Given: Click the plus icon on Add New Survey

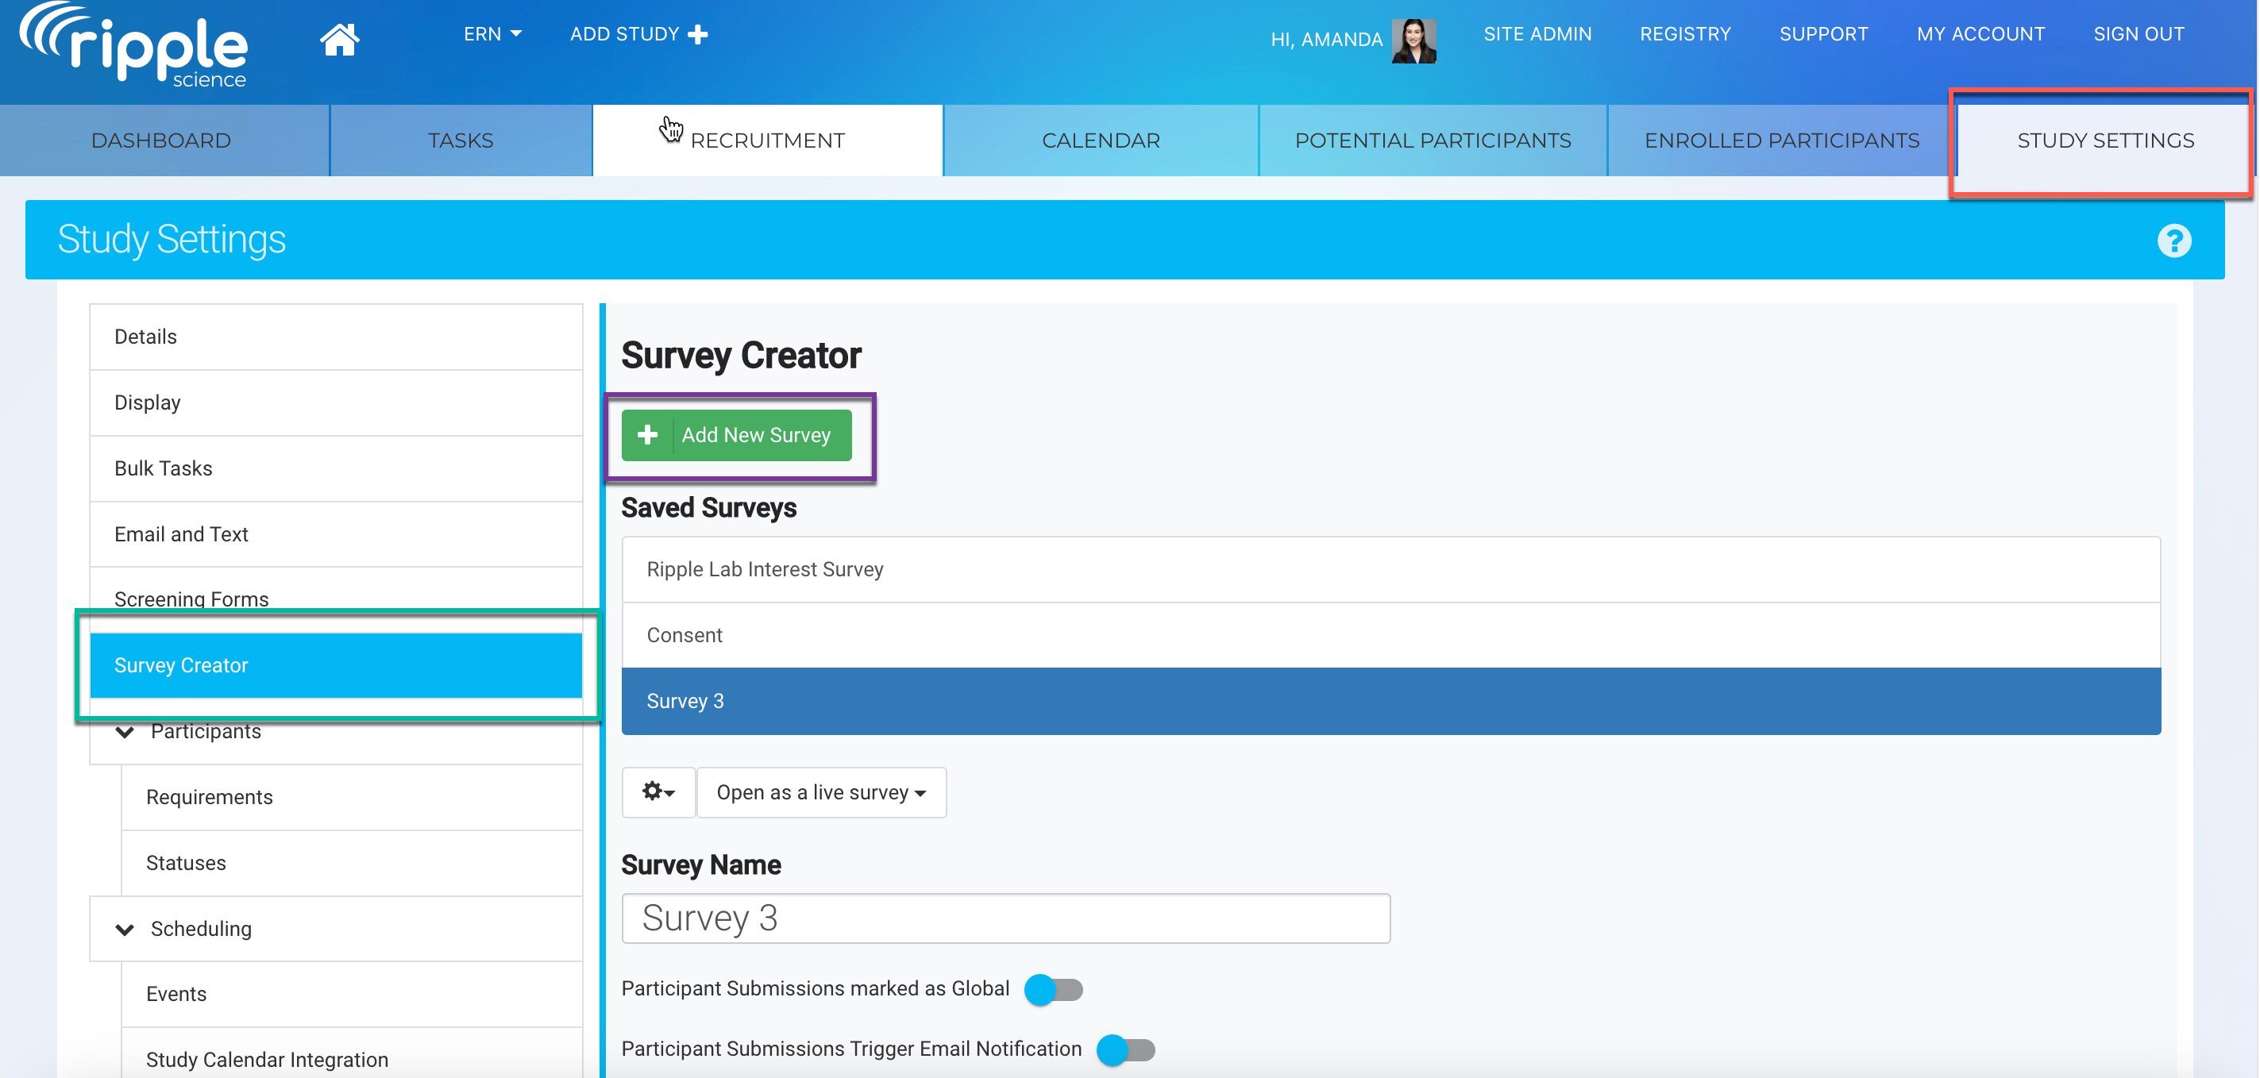Looking at the screenshot, I should [x=647, y=435].
